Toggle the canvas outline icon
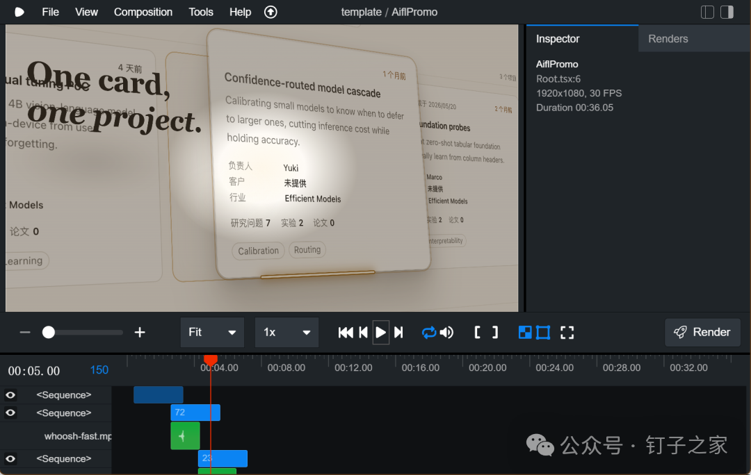 coord(543,333)
